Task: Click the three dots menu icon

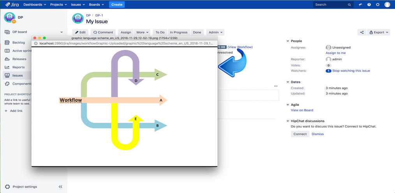Action: coord(275,86)
